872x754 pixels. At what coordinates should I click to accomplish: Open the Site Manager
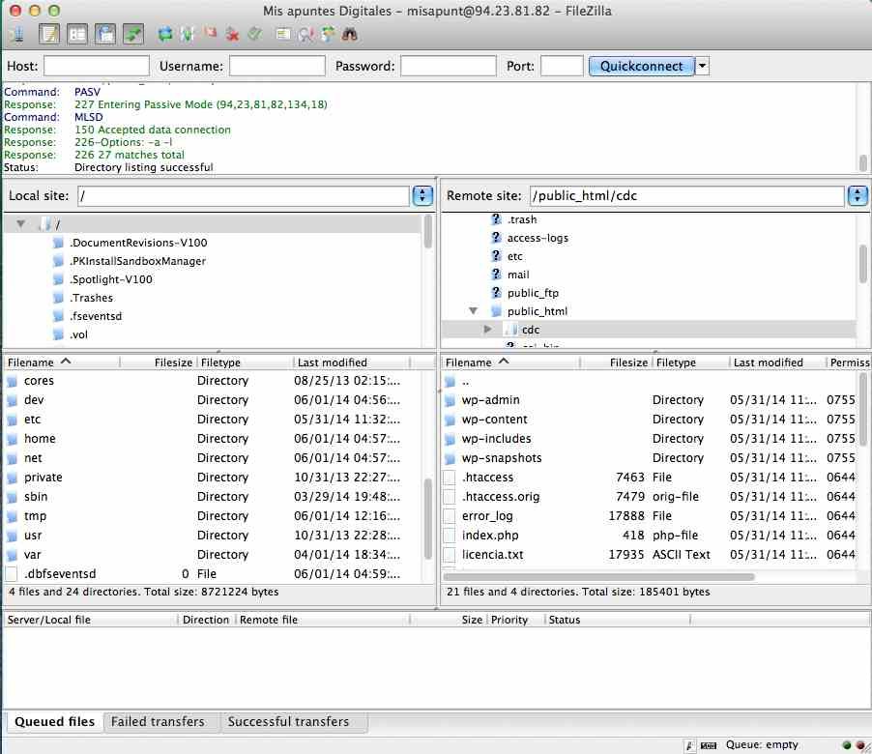[x=16, y=35]
